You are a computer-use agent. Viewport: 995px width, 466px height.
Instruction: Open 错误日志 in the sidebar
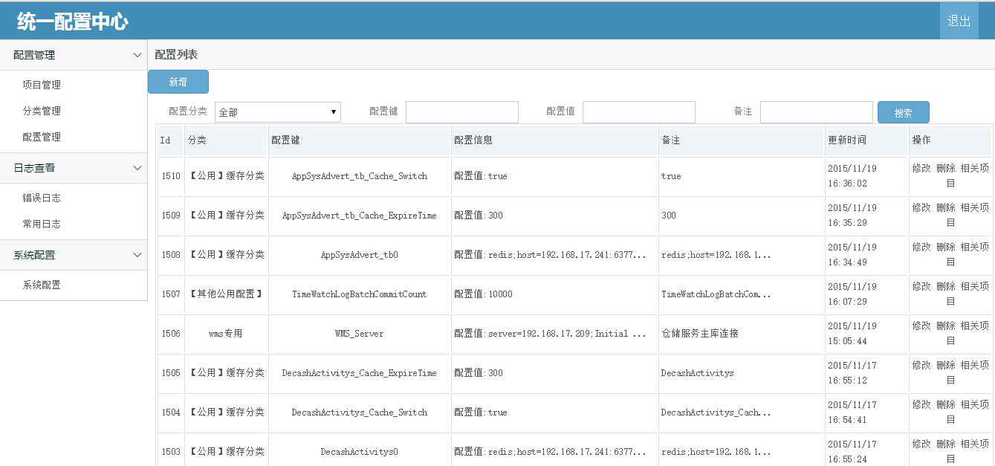42,198
